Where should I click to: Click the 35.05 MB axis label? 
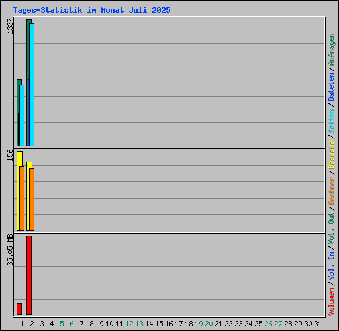click(10, 250)
